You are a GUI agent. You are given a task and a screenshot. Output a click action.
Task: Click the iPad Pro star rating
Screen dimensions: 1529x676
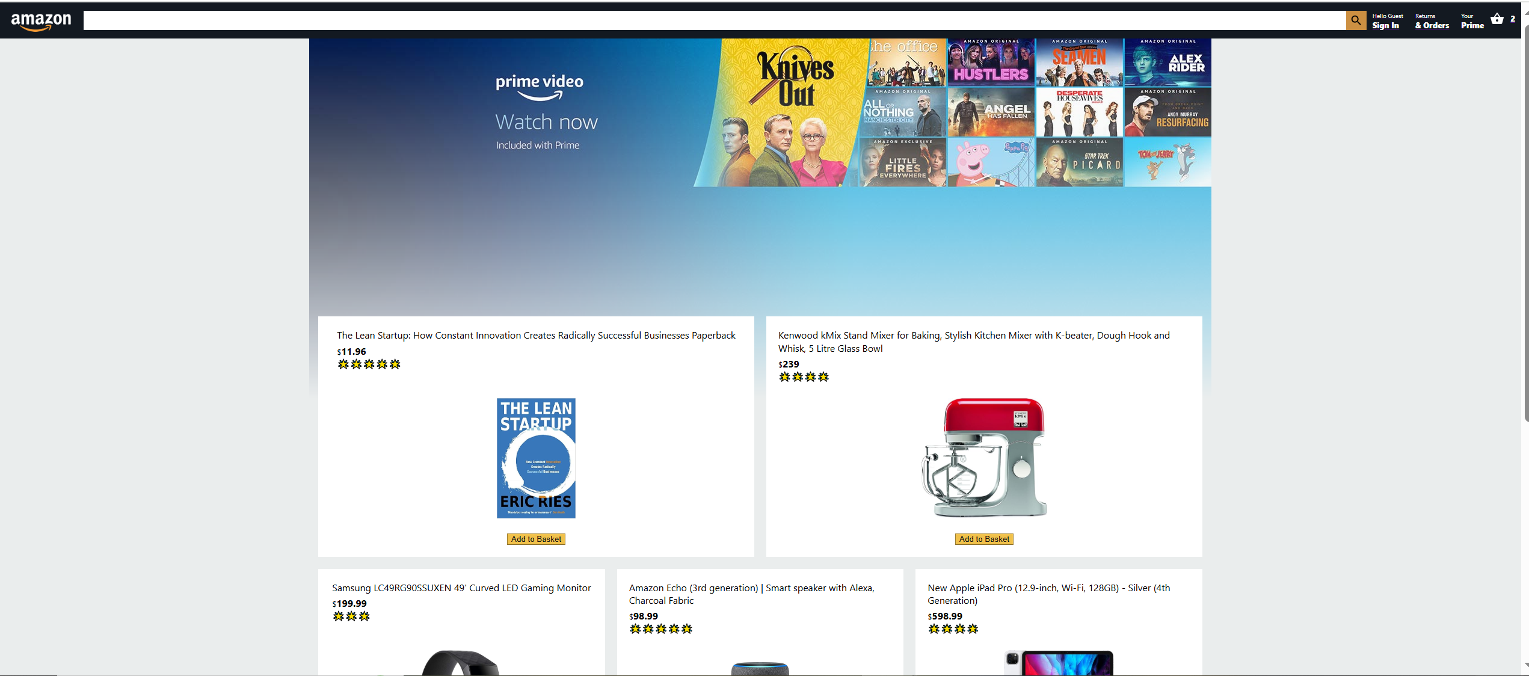953,629
